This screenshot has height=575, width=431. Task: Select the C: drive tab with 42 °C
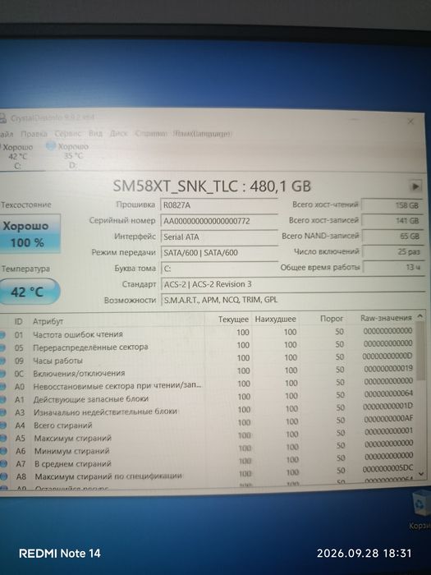(x=17, y=156)
